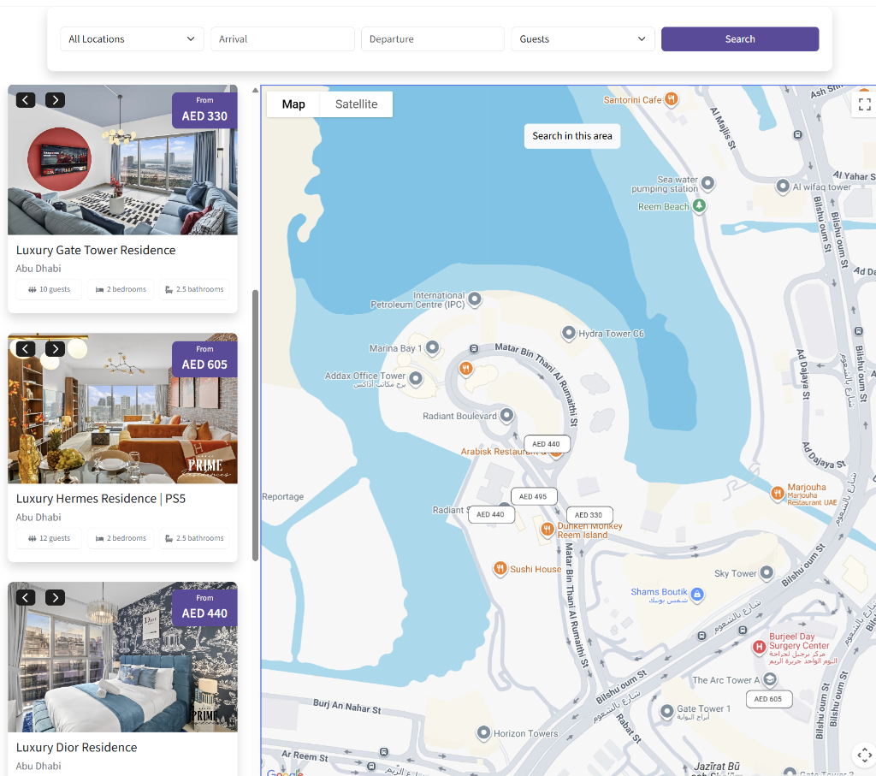
Task: Click the AED 605 map price marker
Action: [x=769, y=699]
